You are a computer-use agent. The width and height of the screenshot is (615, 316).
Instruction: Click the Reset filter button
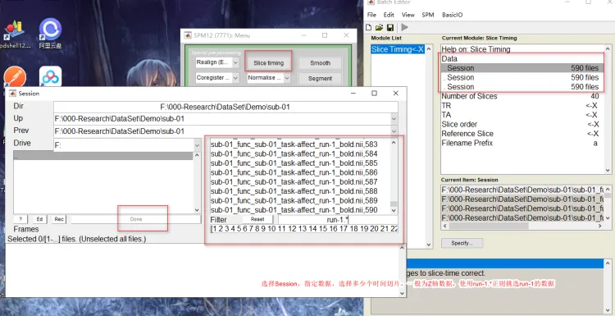257,219
